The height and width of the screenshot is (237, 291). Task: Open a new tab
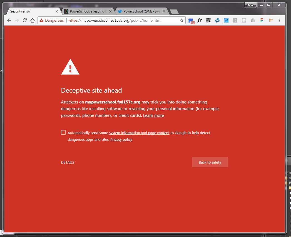[x=174, y=11]
